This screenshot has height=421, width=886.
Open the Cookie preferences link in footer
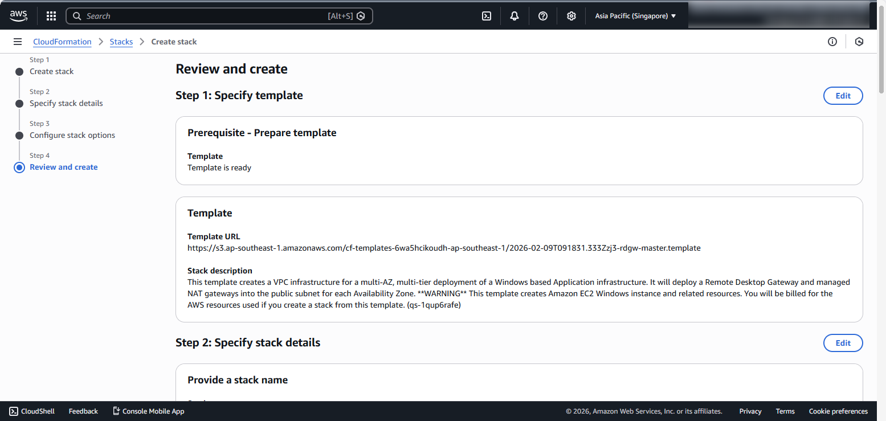point(838,411)
